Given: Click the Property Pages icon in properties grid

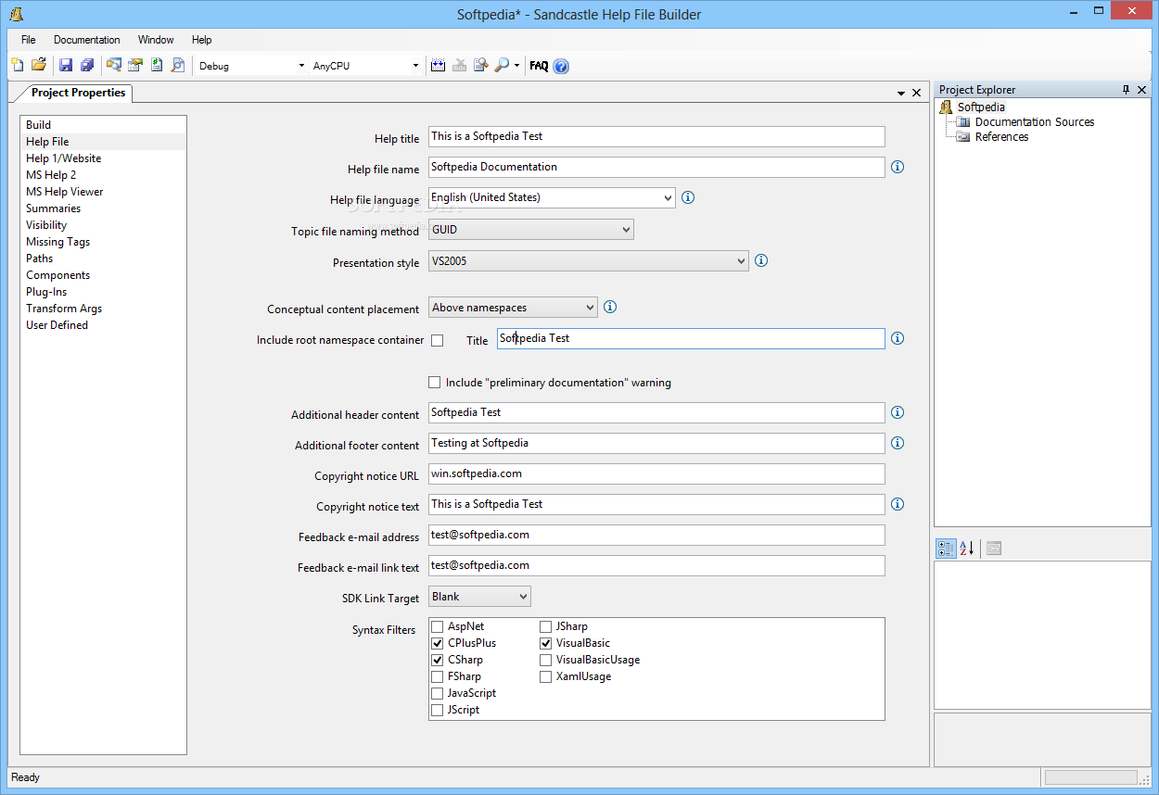Looking at the screenshot, I should [994, 549].
